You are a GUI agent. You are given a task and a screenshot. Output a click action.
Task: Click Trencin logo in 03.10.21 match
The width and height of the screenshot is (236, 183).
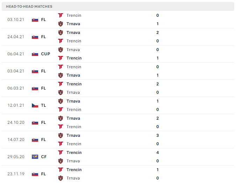pos(61,15)
